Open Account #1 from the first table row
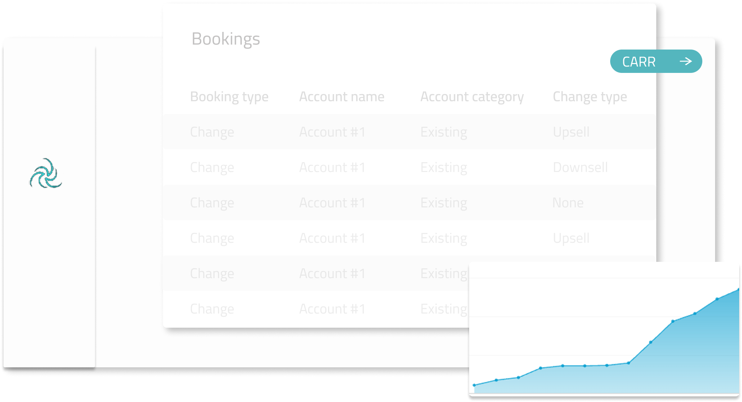The width and height of the screenshot is (742, 402). 332,131
